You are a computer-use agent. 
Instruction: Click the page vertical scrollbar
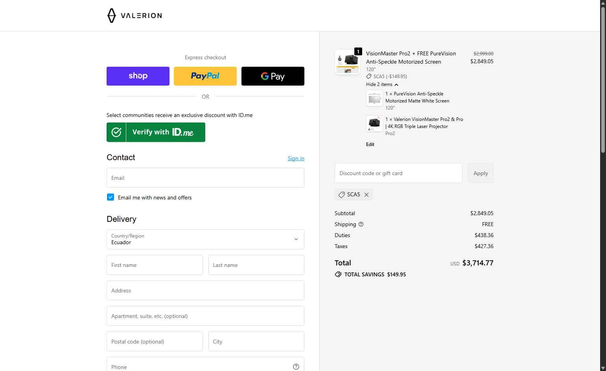click(x=603, y=80)
